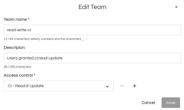Click the 'Descripion' field label
Viewport: 184px width, 110px height.
pyautogui.click(x=14, y=48)
